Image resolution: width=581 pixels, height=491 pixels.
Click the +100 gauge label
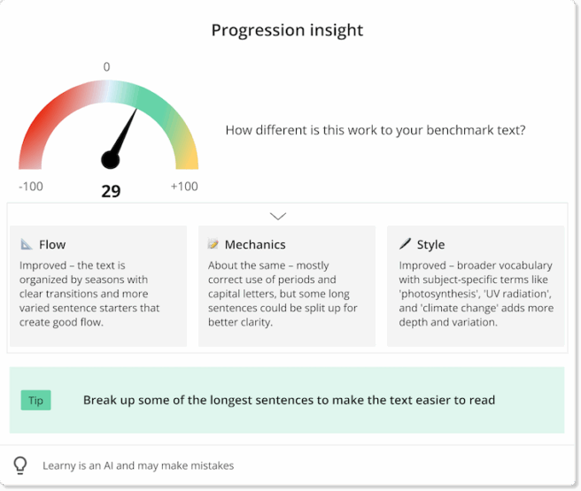[x=184, y=186]
